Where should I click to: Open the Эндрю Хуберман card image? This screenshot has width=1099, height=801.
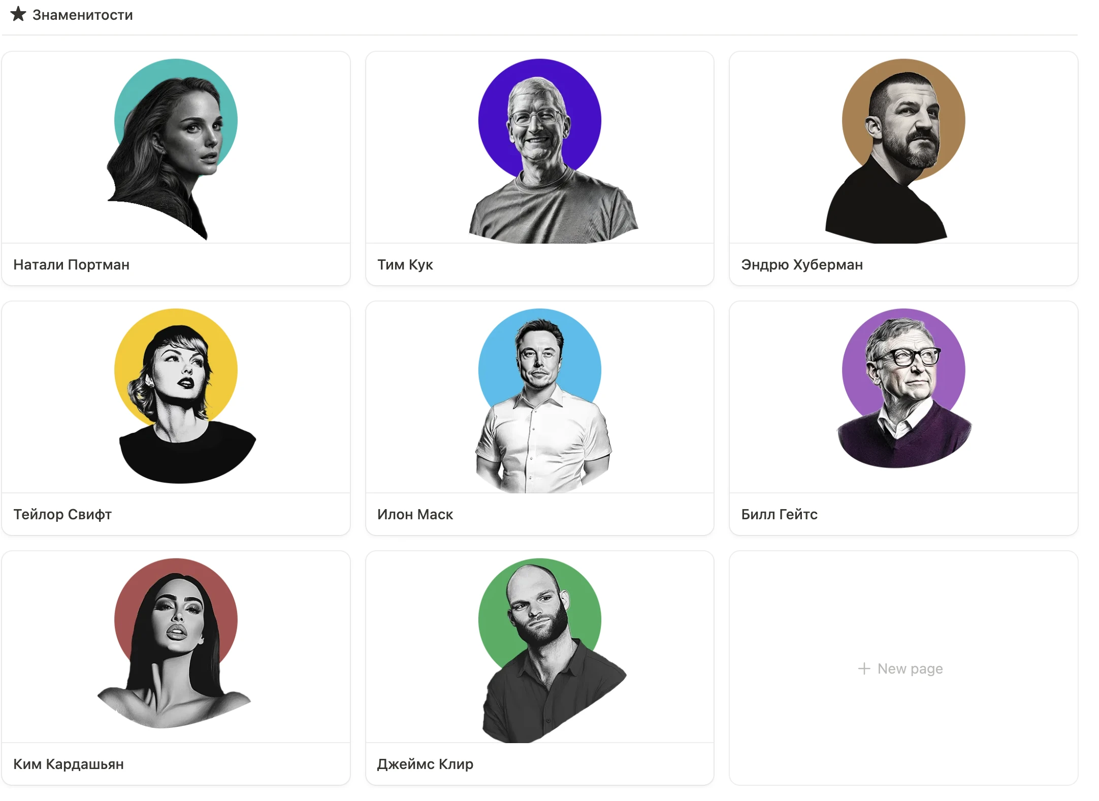pos(903,148)
